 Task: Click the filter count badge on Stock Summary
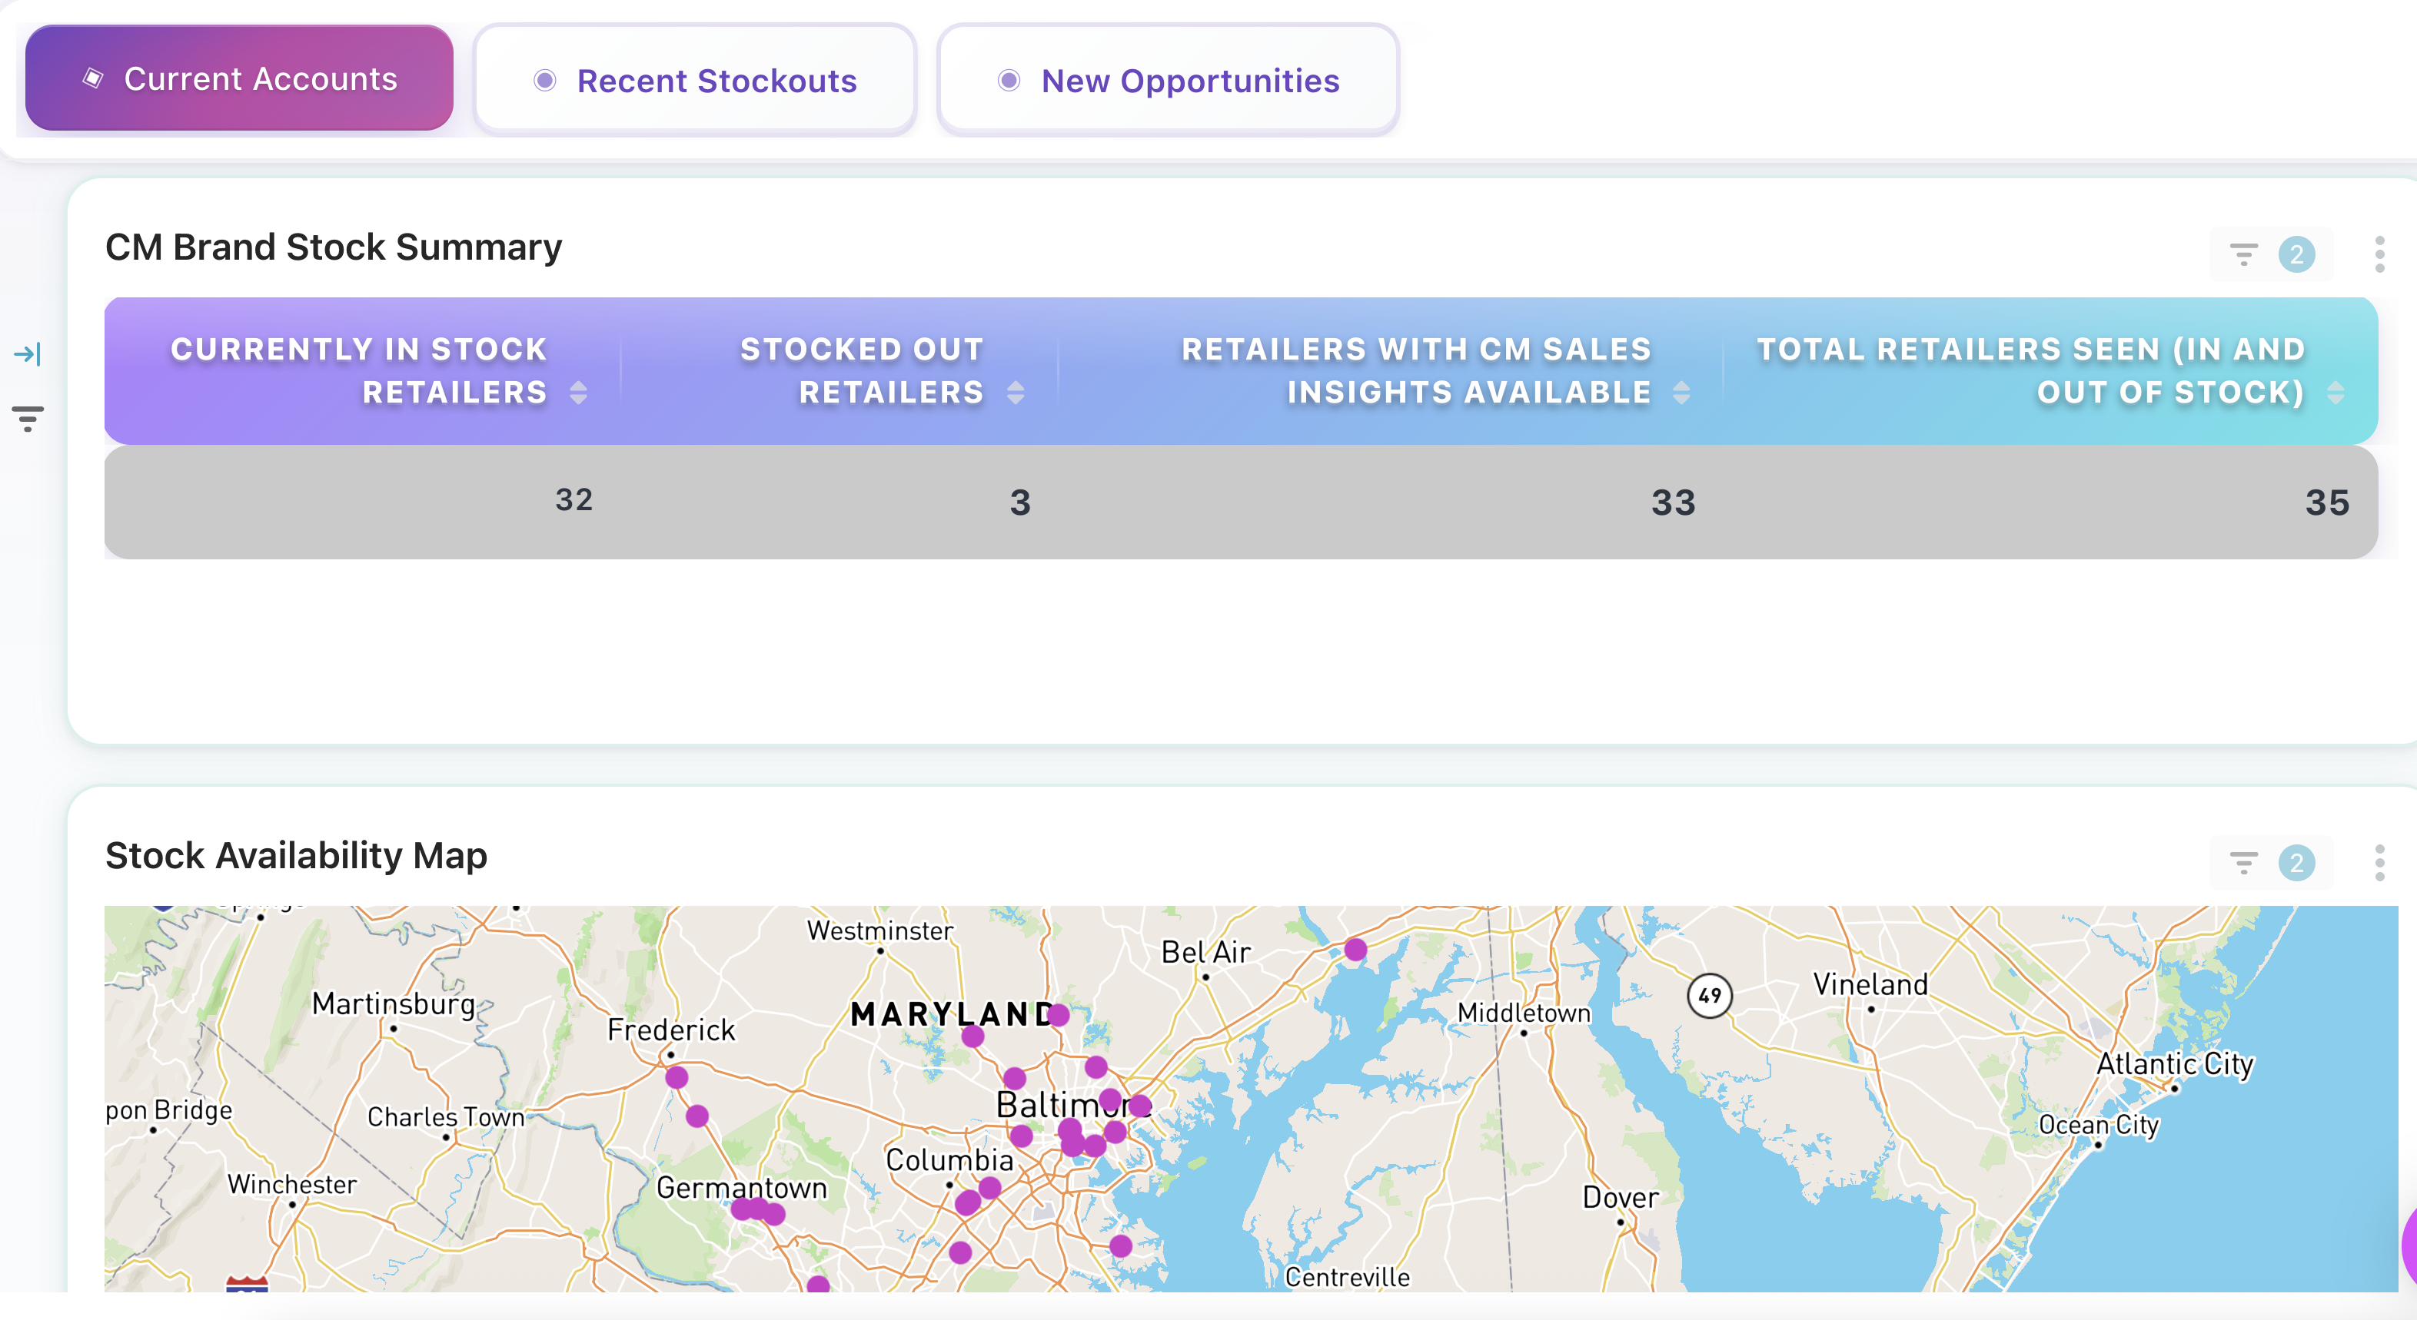coord(2297,253)
